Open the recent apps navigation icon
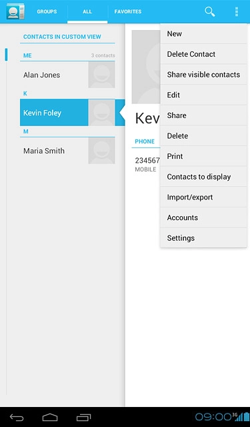The height and width of the screenshot is (427, 250). (83, 417)
